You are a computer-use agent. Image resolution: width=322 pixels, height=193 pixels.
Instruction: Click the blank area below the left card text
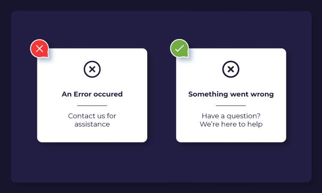92,135
